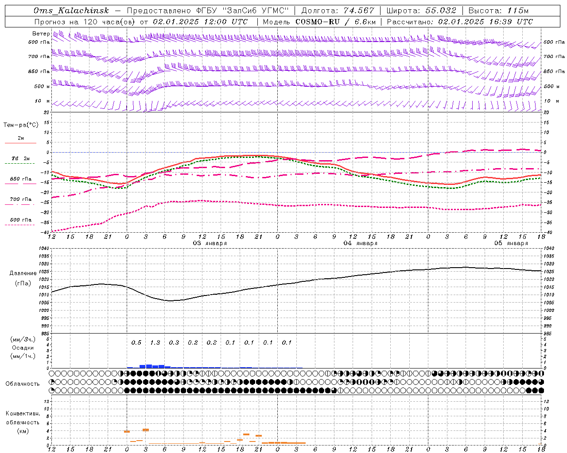The height and width of the screenshot is (453, 567).
Task: Click the text Прогноз на 120 часа(ов)
Action: pyautogui.click(x=85, y=22)
